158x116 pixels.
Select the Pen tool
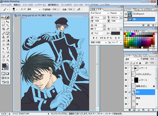(3, 52)
